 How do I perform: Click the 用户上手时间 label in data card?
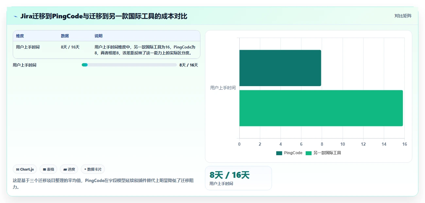pyautogui.click(x=221, y=184)
